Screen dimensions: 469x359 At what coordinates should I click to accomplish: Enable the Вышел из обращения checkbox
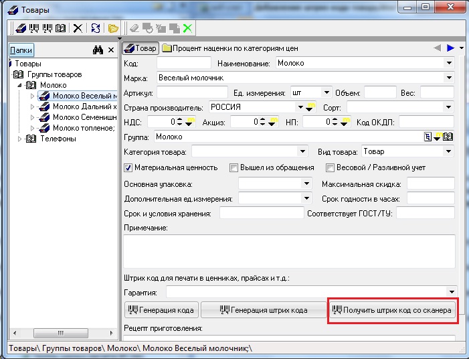233,167
